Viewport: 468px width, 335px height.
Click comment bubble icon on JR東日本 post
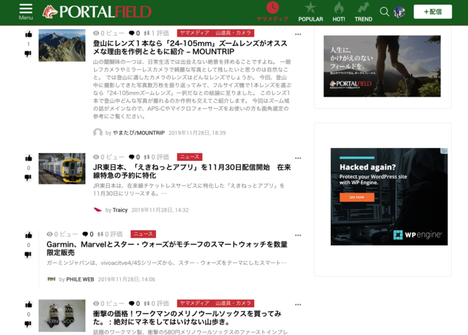pyautogui.click(x=132, y=157)
